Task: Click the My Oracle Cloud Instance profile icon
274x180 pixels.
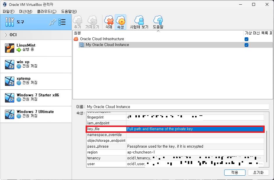Action: coord(82,45)
